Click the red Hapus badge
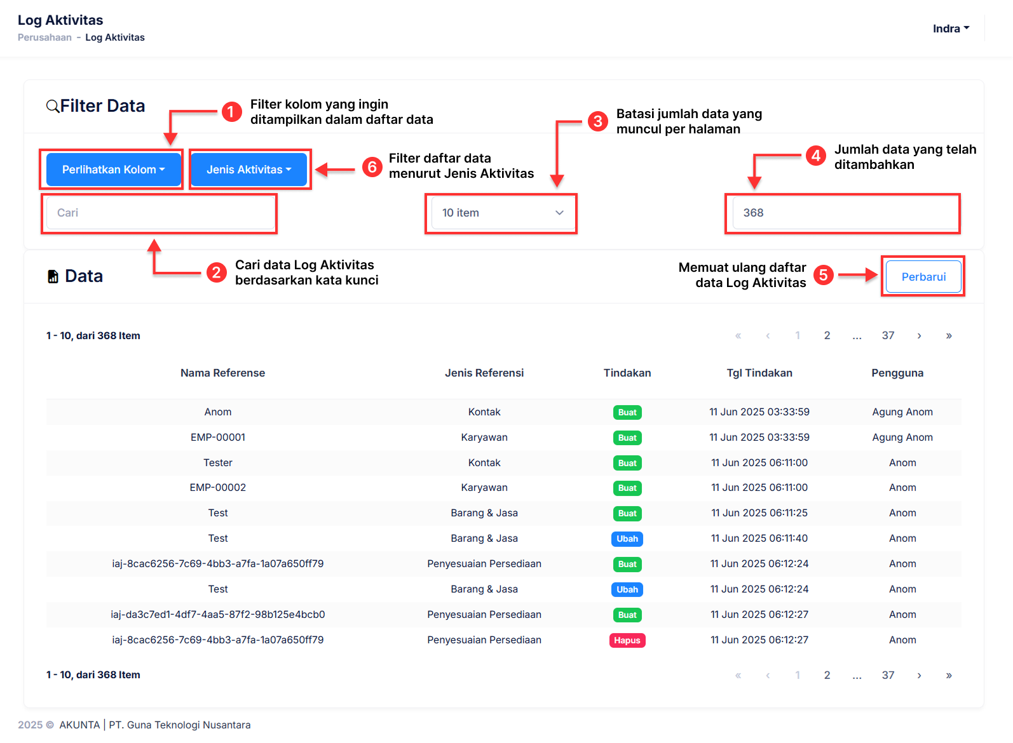The image size is (1013, 743). [627, 640]
